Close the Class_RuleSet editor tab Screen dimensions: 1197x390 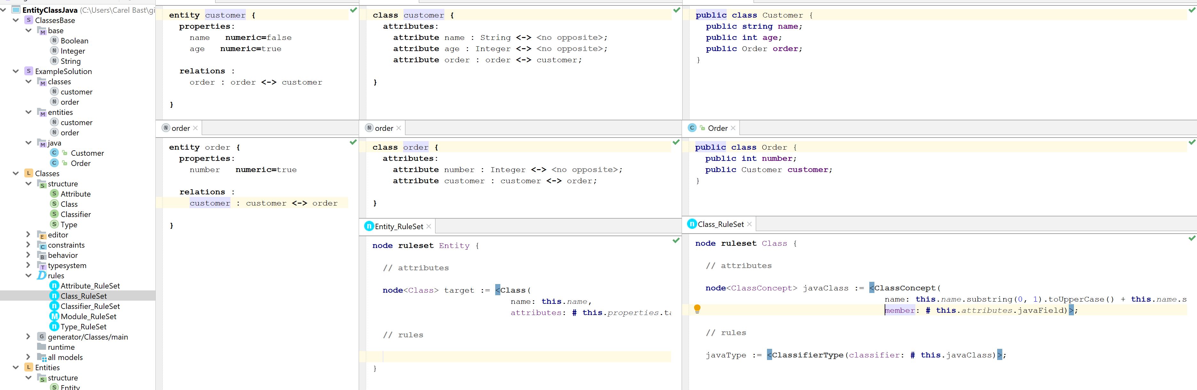tap(749, 224)
